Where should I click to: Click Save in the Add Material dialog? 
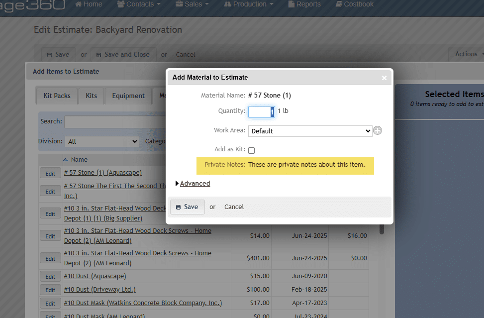[x=187, y=207]
